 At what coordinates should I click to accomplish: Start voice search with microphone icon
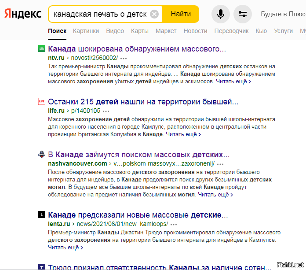(x=221, y=14)
